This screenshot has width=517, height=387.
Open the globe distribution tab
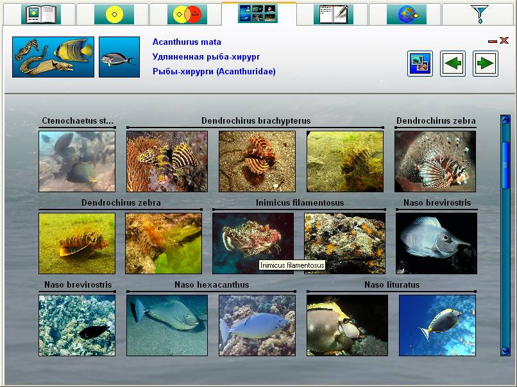tap(407, 14)
